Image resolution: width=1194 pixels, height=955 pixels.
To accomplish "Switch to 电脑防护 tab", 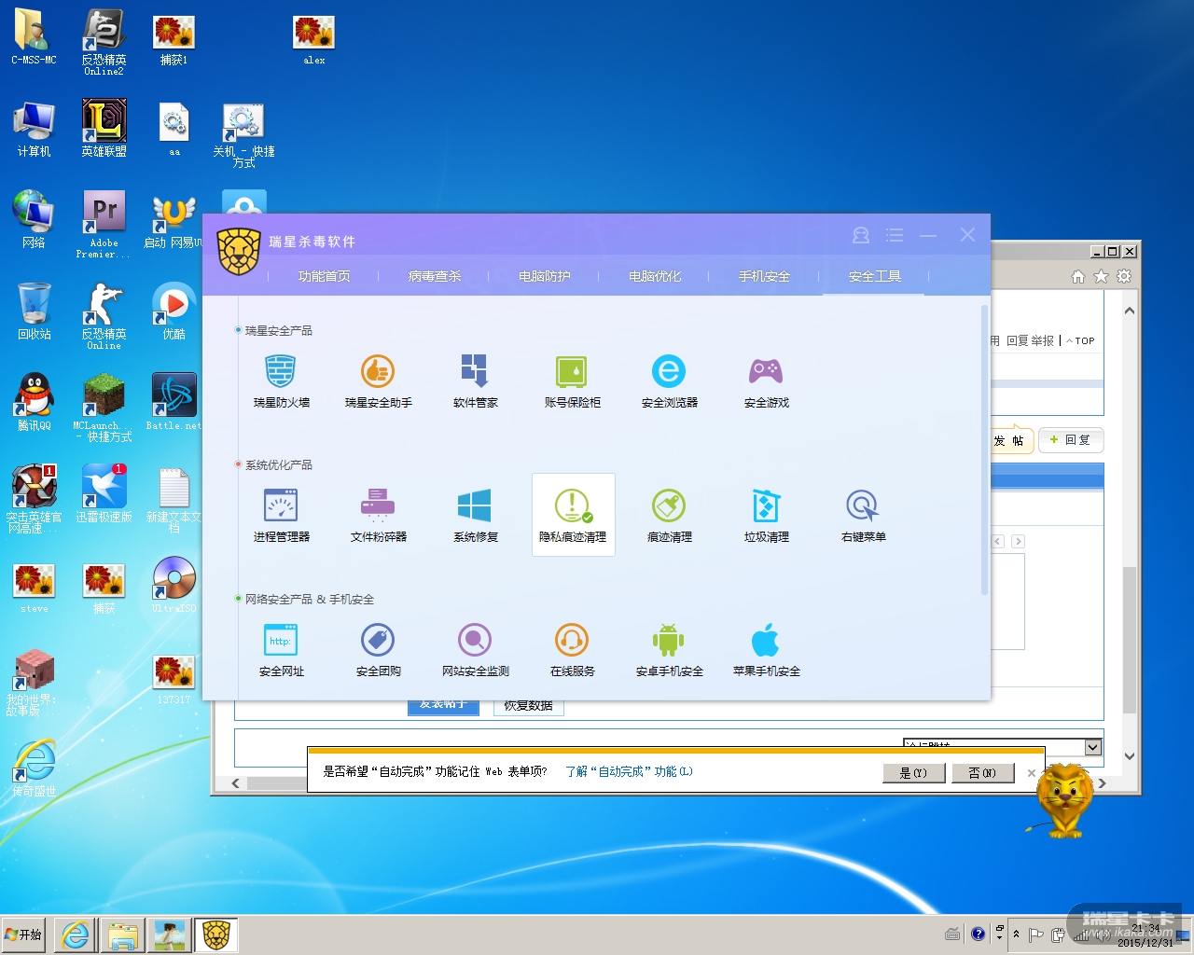I will pos(545,276).
